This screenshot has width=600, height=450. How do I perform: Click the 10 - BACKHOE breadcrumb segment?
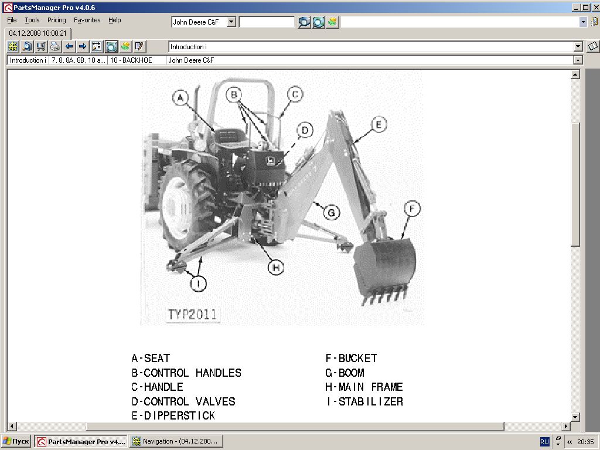[x=137, y=60]
